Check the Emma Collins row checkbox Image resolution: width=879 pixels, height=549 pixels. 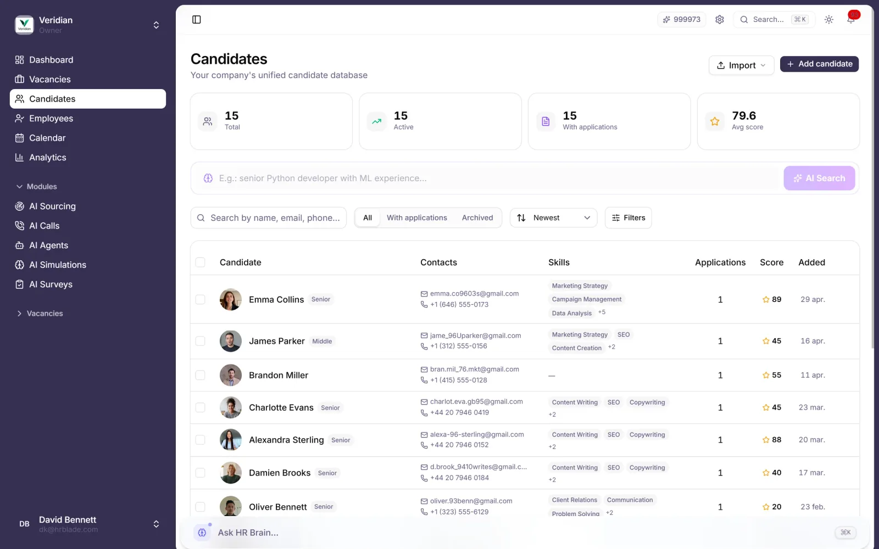point(201,300)
